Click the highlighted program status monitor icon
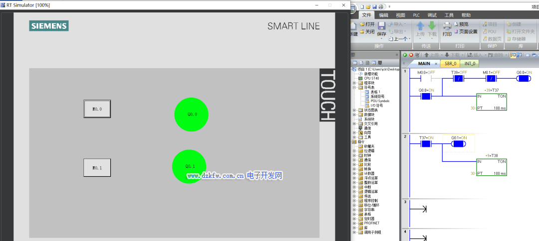This screenshot has width=539, height=241. click(x=513, y=55)
